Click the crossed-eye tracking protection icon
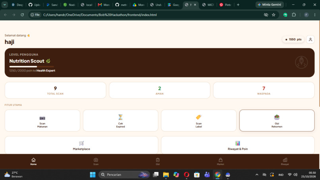The image size is (320, 180). coord(266,15)
